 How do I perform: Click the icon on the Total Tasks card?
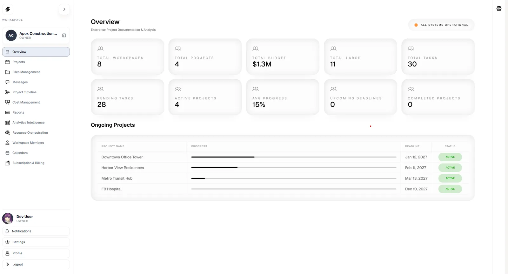point(411,49)
